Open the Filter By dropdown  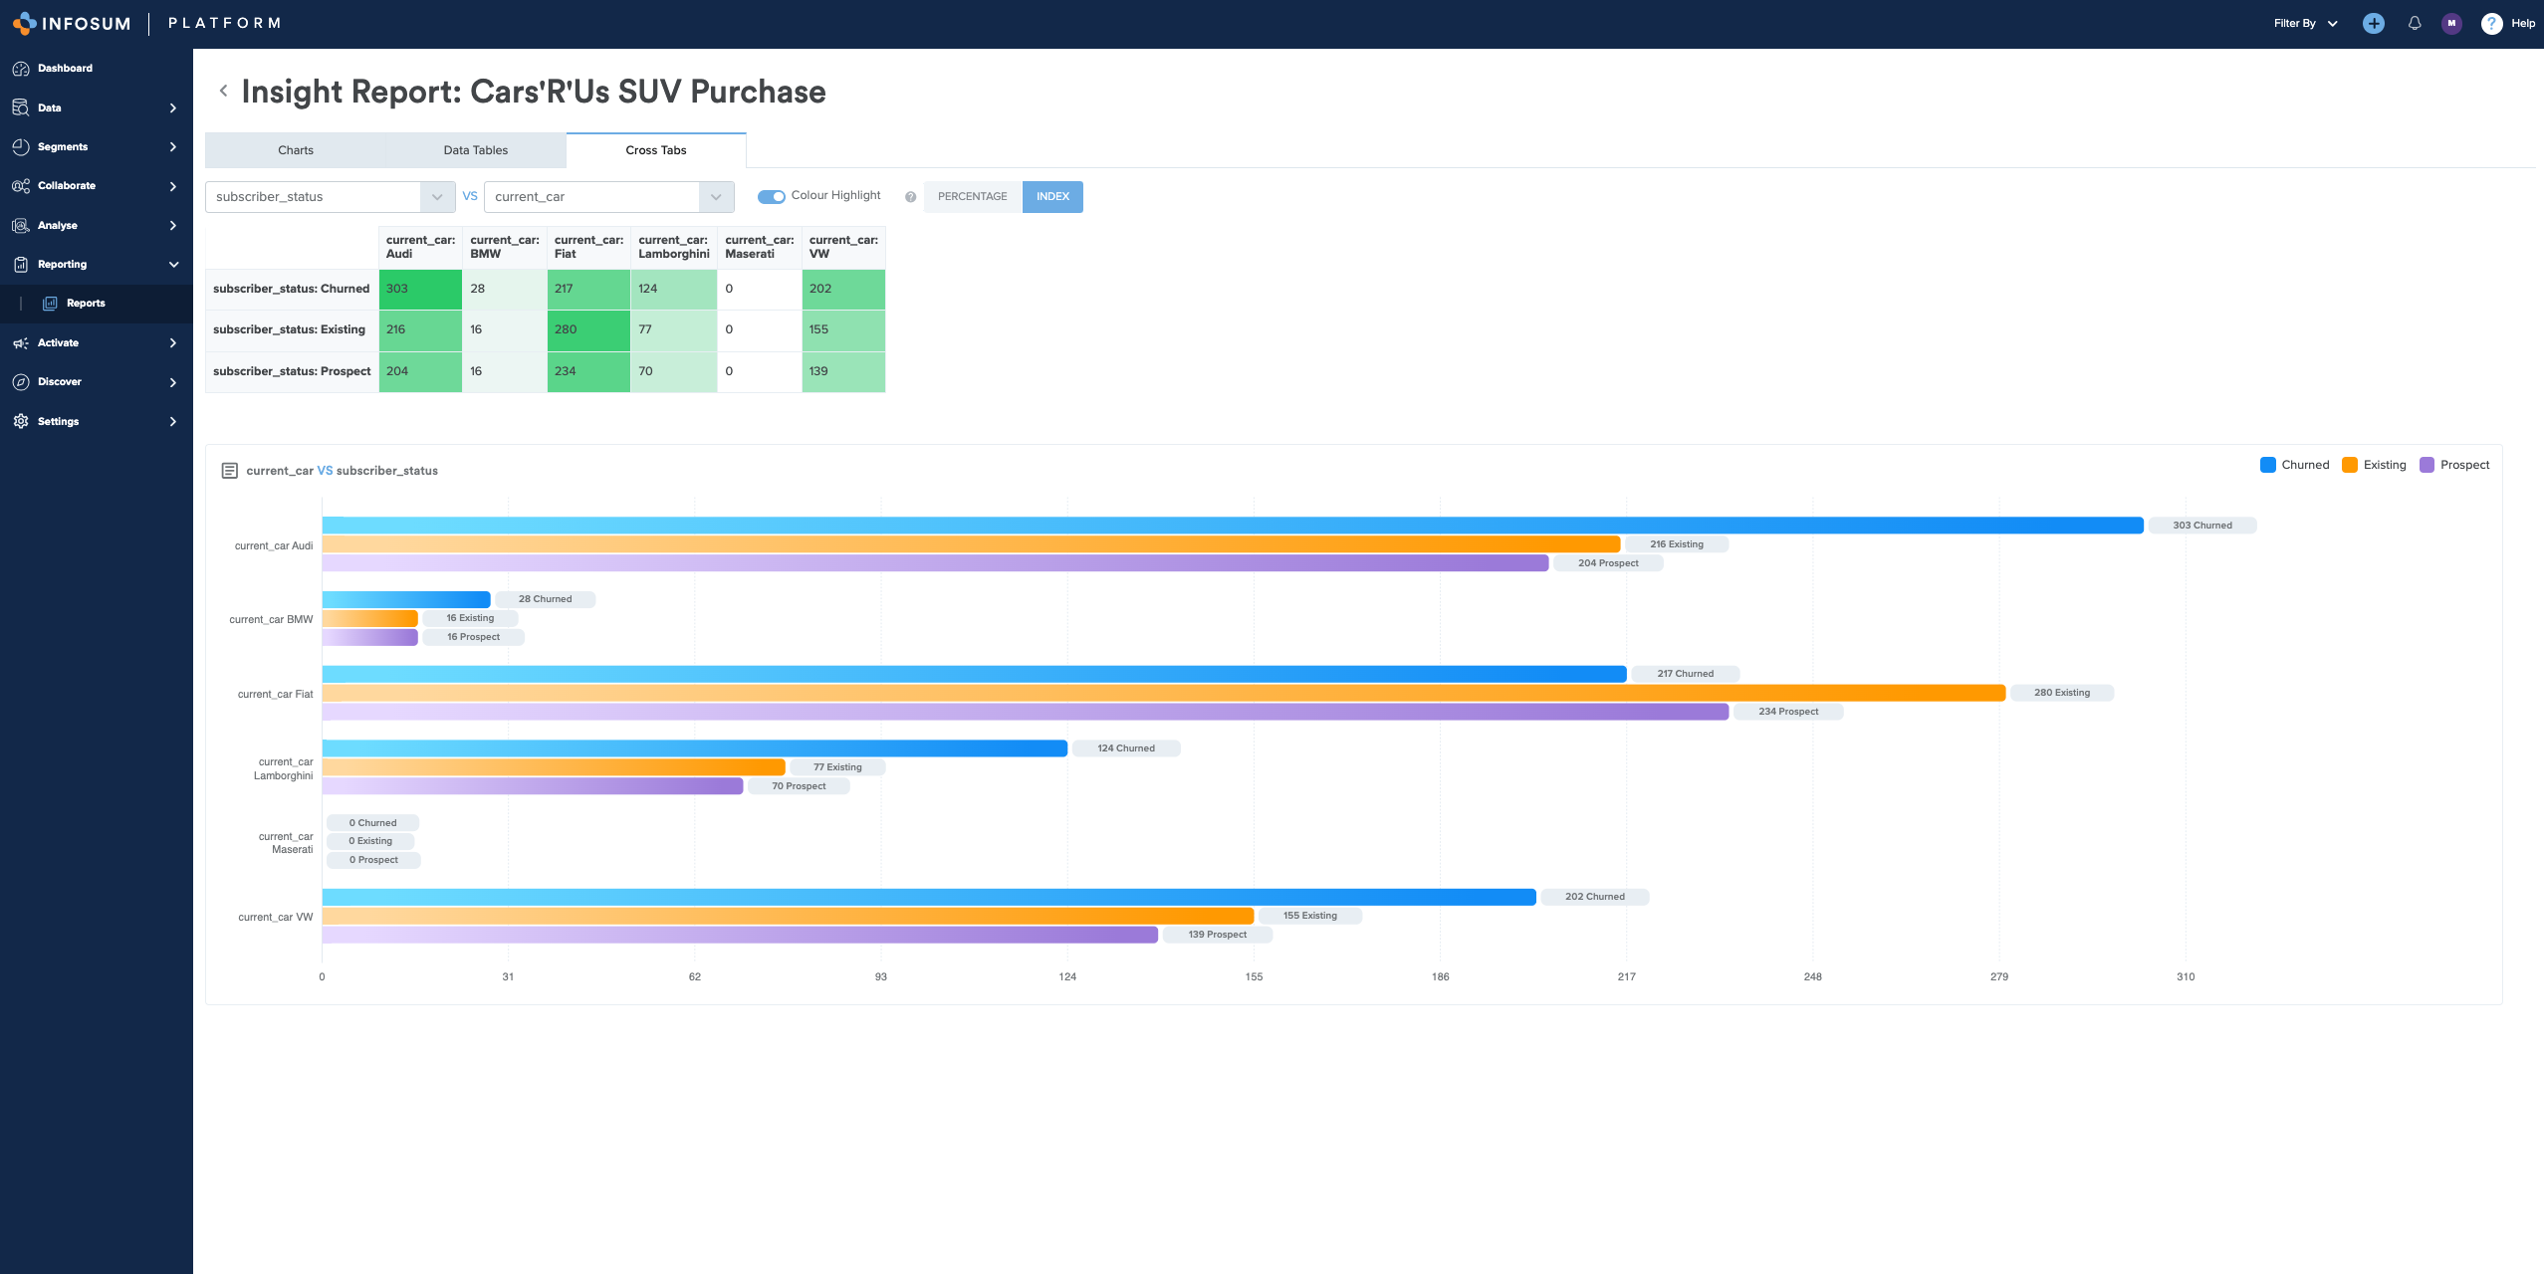tap(2305, 23)
